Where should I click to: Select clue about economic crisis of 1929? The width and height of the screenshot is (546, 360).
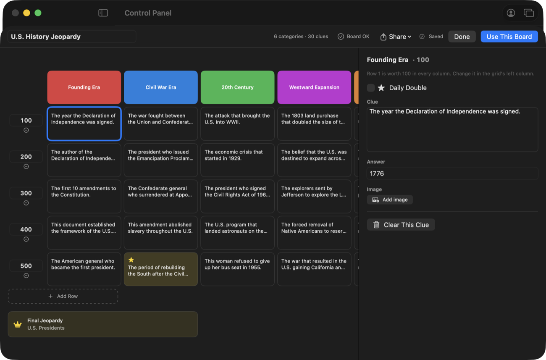click(237, 160)
